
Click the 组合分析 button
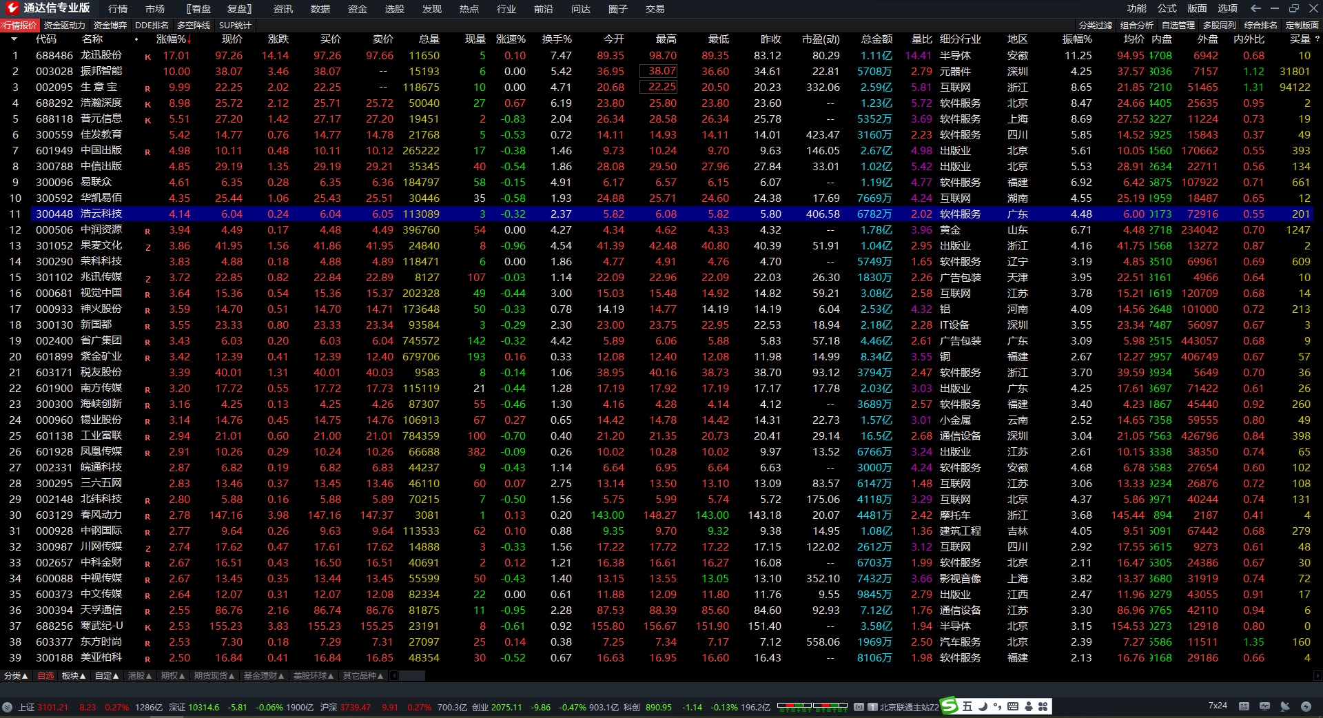(x=1137, y=25)
